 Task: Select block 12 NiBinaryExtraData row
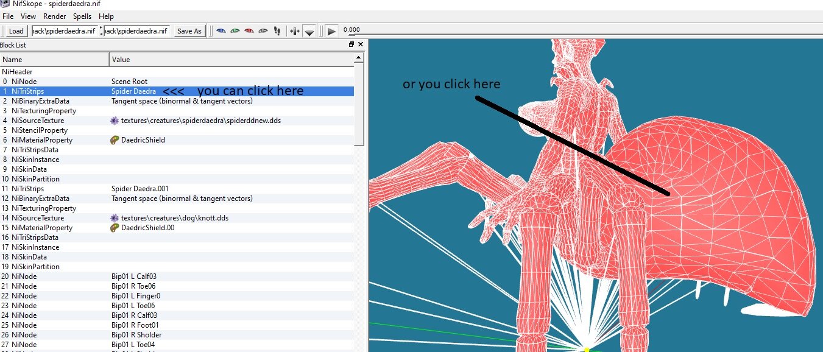(x=177, y=198)
